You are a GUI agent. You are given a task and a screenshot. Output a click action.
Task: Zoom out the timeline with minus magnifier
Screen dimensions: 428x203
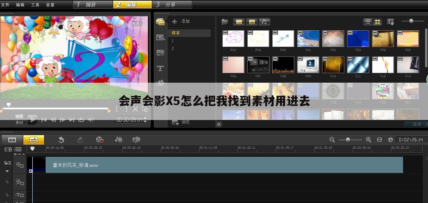pos(332,139)
